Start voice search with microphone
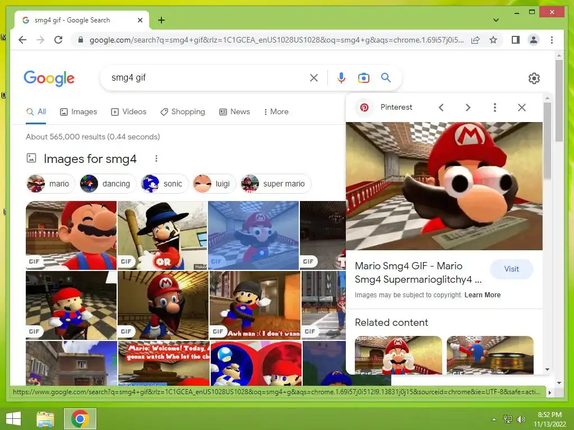This screenshot has height=430, width=574. 341,78
